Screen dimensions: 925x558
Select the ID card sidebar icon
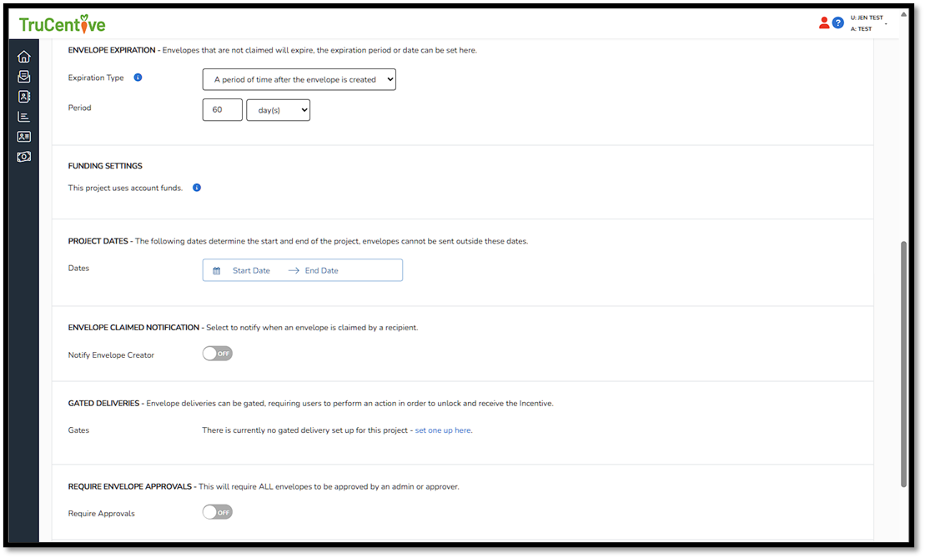pos(23,136)
